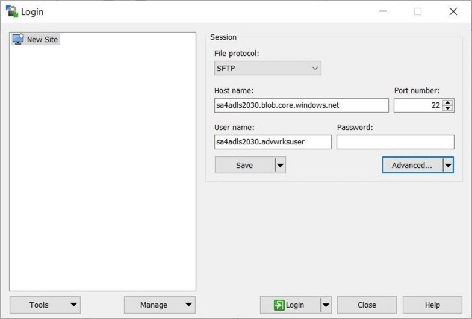
Task: Click the Close button
Action: [x=367, y=305]
